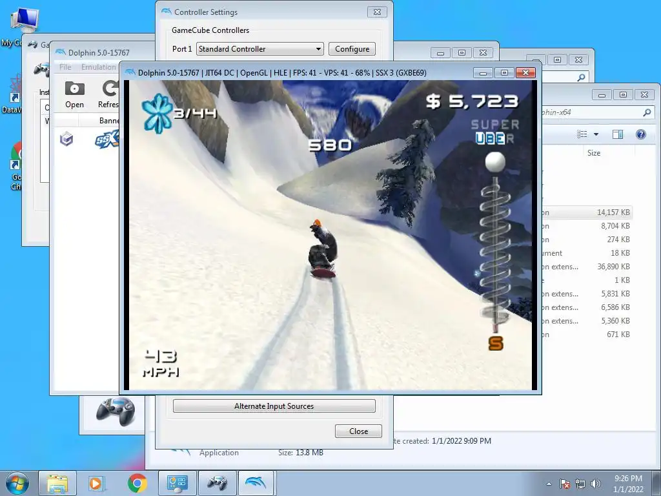Open Port 1 controller type dropdown
This screenshot has height=496, width=661.
[x=260, y=49]
